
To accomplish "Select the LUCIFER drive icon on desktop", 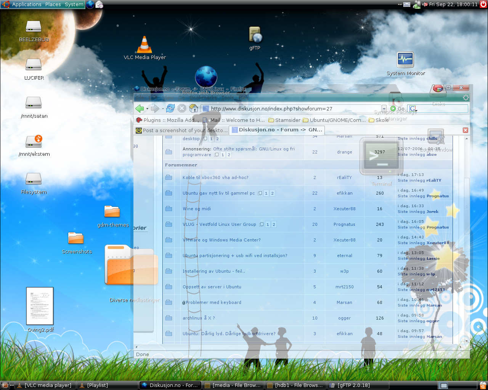I will [34, 65].
